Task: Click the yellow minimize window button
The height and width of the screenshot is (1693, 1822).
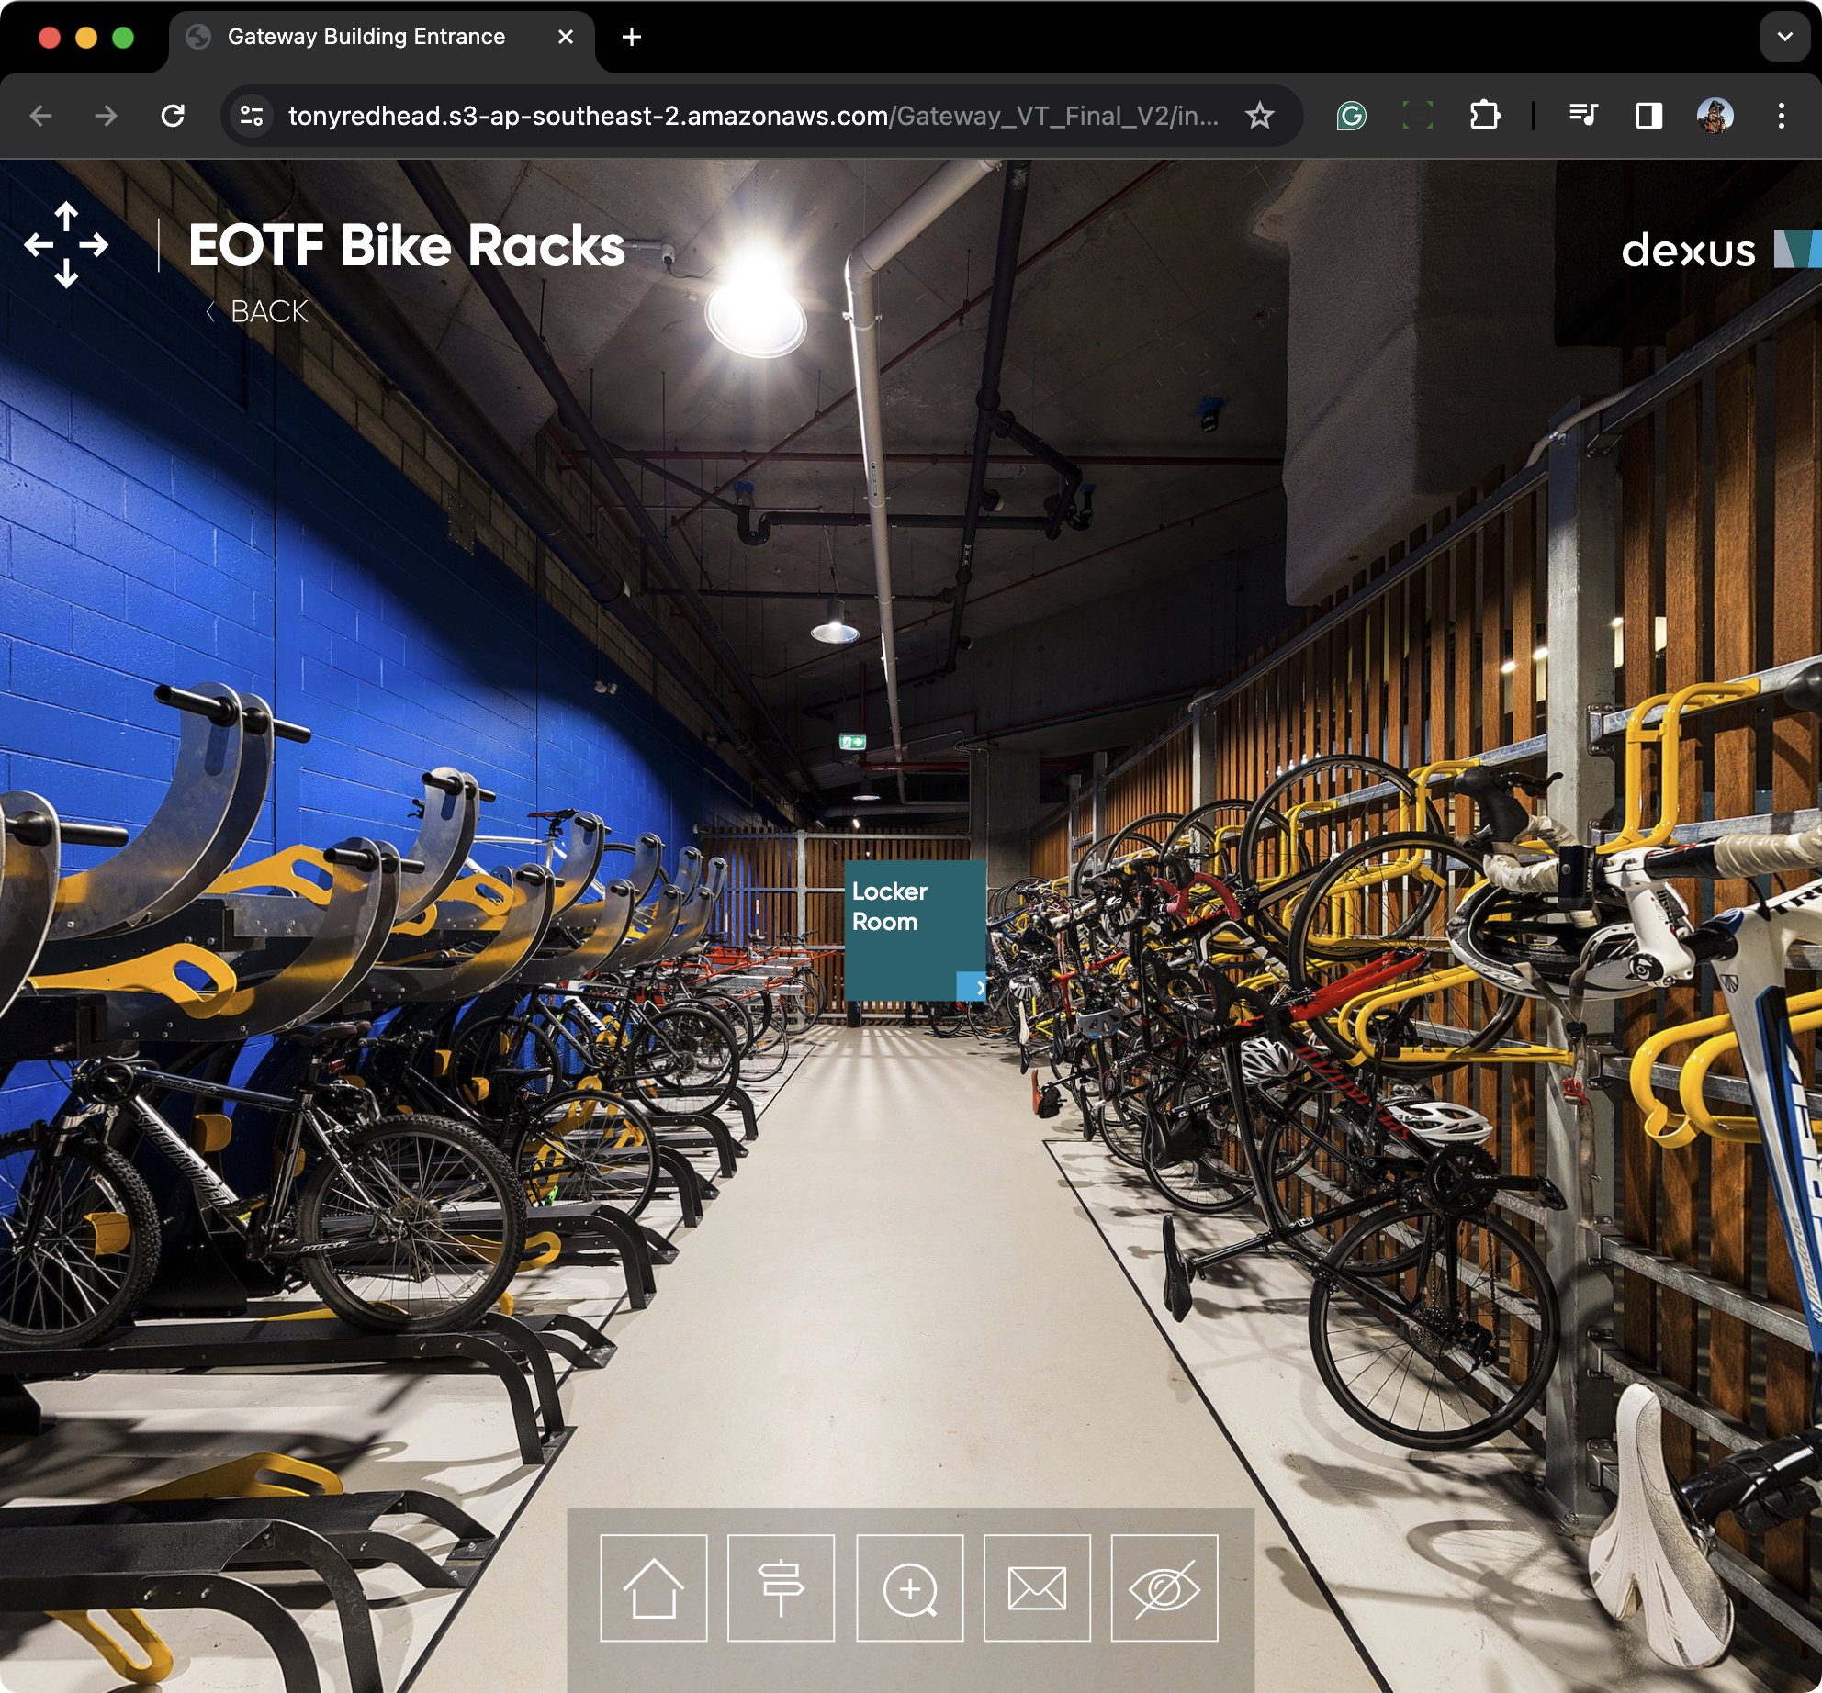Action: coord(86,37)
